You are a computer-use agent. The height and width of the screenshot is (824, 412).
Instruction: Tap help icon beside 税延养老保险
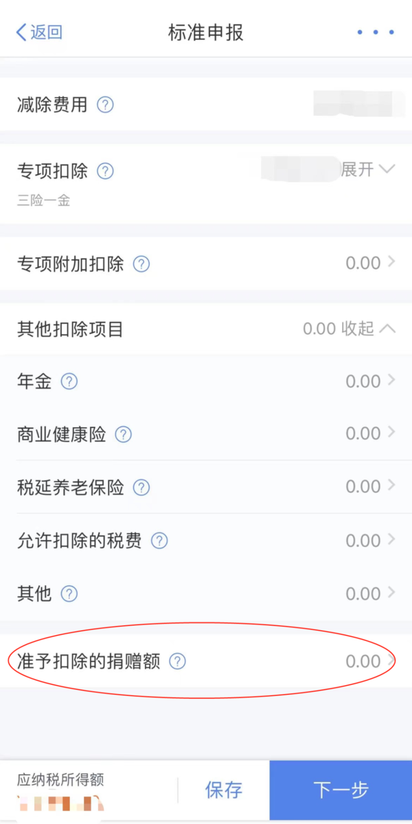tap(141, 488)
